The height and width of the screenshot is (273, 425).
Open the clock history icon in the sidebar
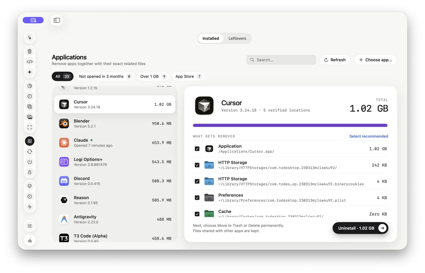click(x=30, y=96)
